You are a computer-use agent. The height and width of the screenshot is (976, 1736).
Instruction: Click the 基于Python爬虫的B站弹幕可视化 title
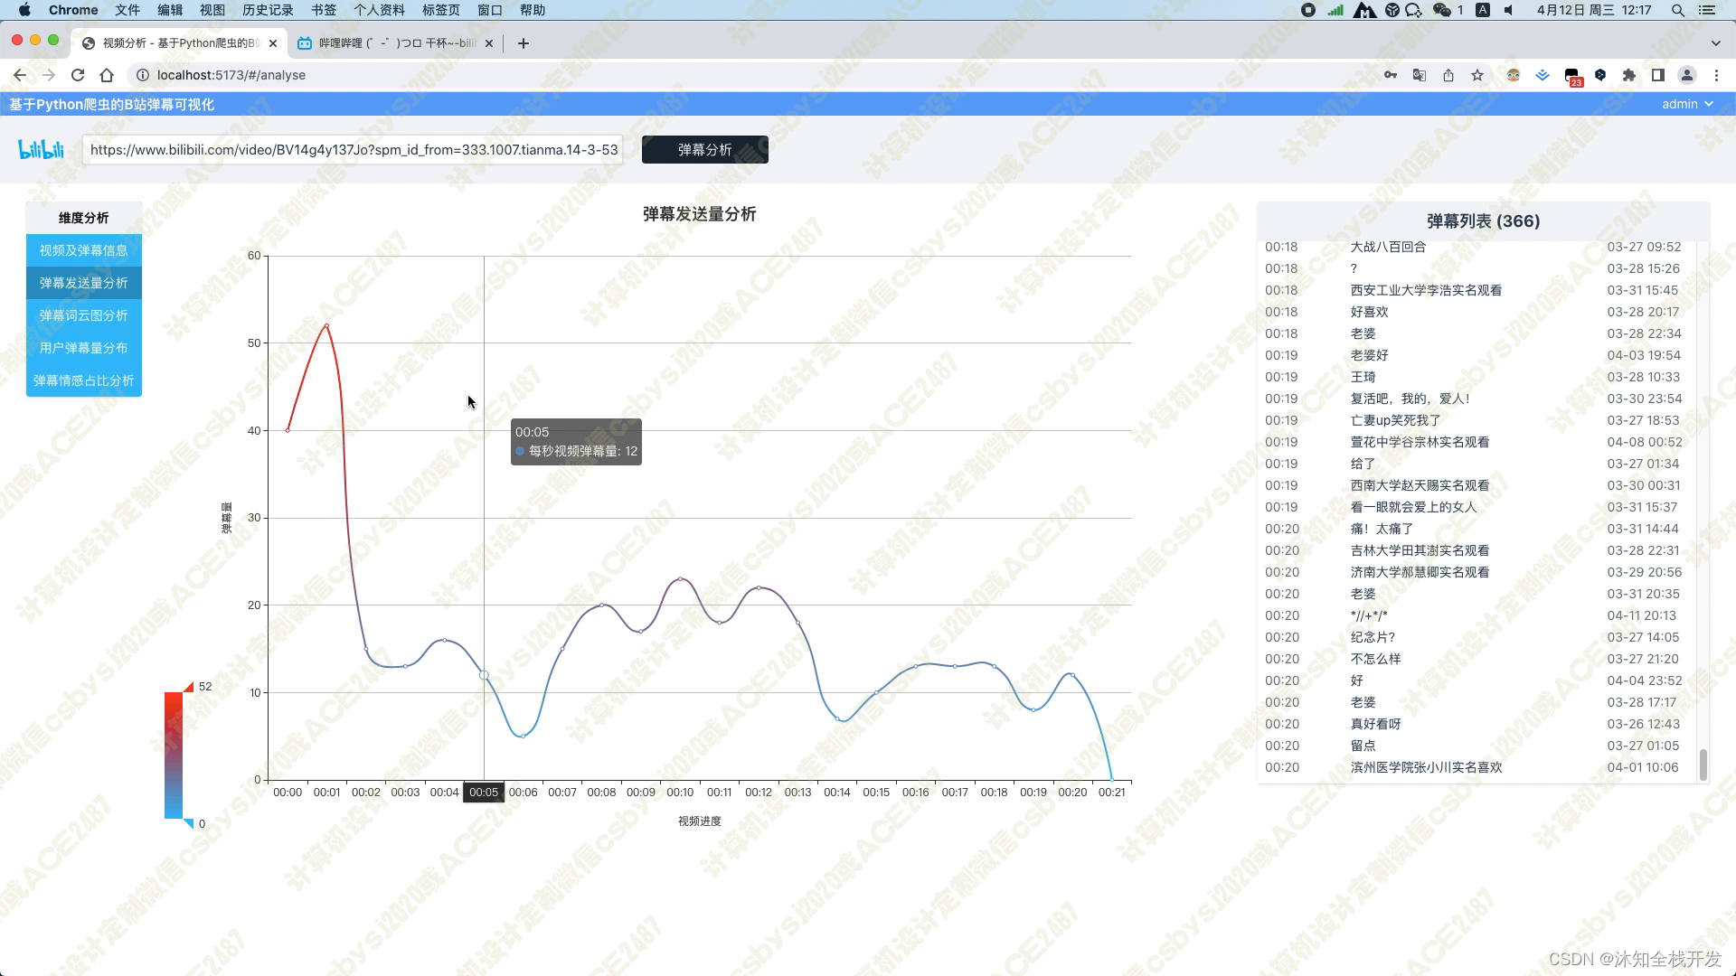112,104
